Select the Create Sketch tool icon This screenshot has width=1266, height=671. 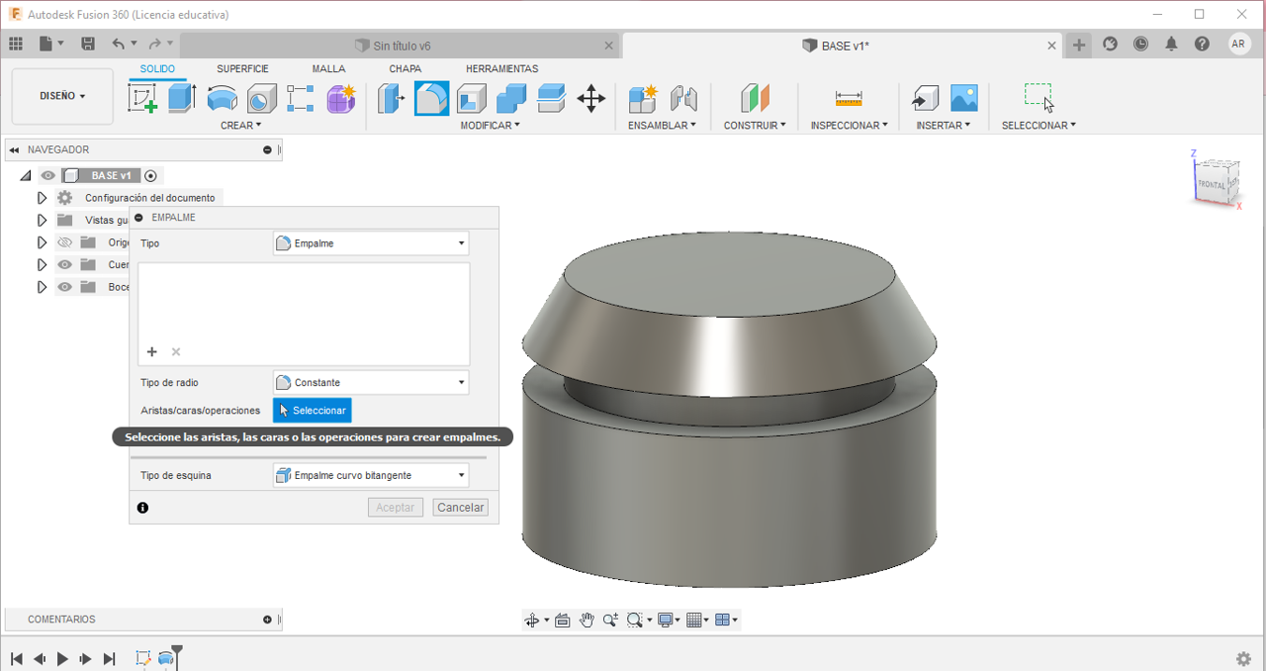[143, 98]
